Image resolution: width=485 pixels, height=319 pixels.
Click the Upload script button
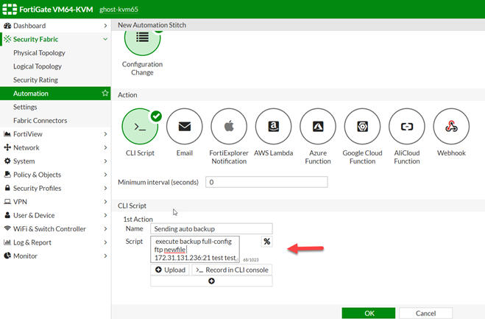(x=170, y=270)
